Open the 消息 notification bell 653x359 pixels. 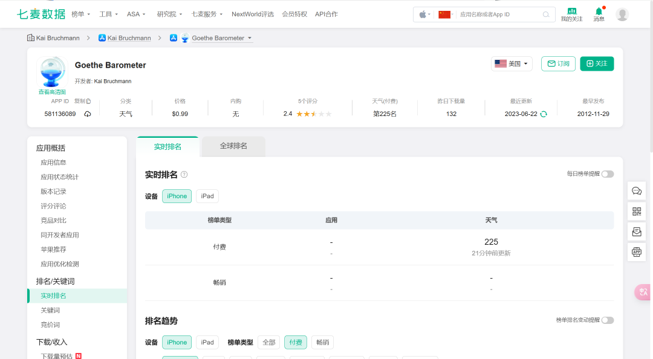[x=599, y=15]
